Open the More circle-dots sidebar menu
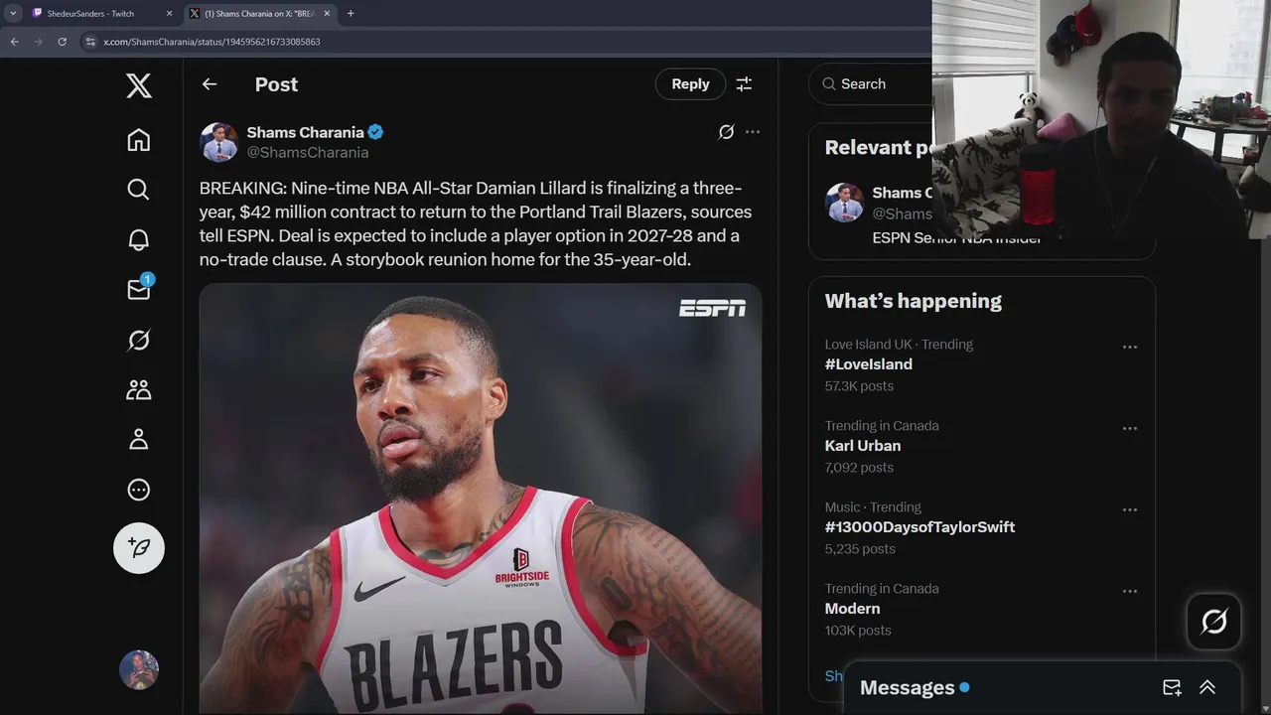 tap(139, 490)
